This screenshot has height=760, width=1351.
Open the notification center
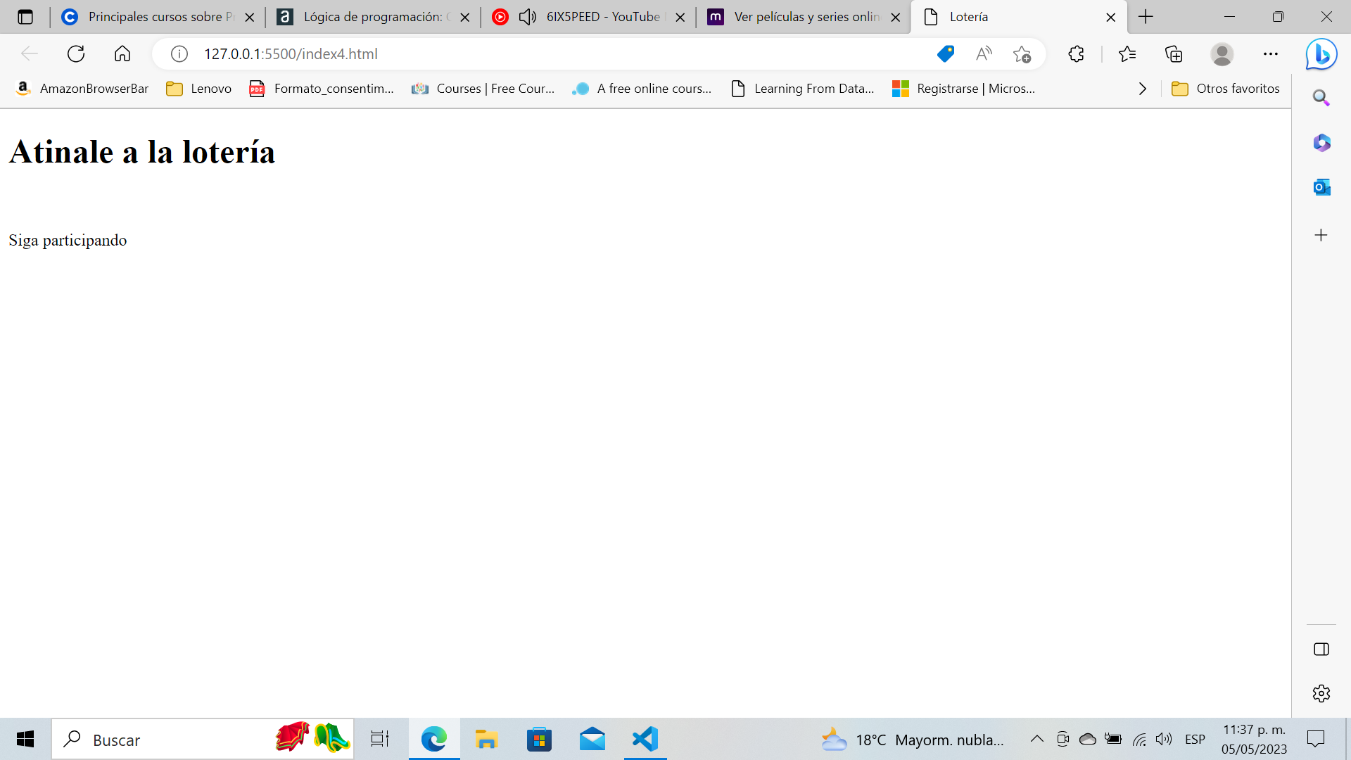[1316, 739]
